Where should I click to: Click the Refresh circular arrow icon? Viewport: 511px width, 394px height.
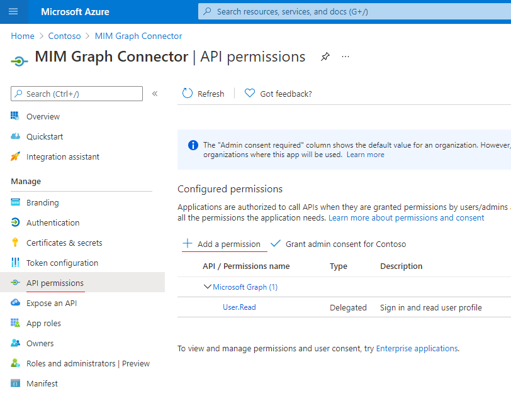tap(188, 94)
